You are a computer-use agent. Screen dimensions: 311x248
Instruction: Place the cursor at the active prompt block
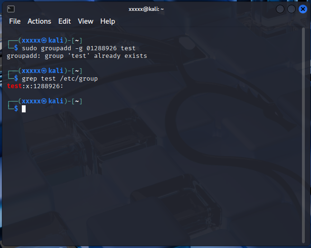[x=24, y=109]
